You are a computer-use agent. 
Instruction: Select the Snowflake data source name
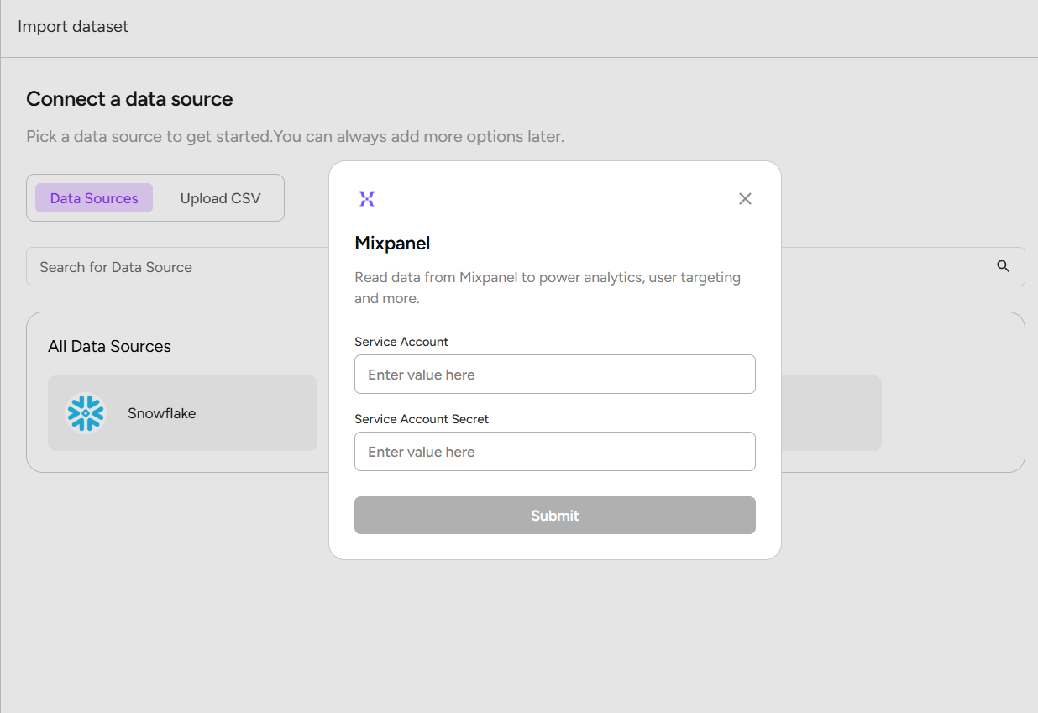[x=161, y=413]
